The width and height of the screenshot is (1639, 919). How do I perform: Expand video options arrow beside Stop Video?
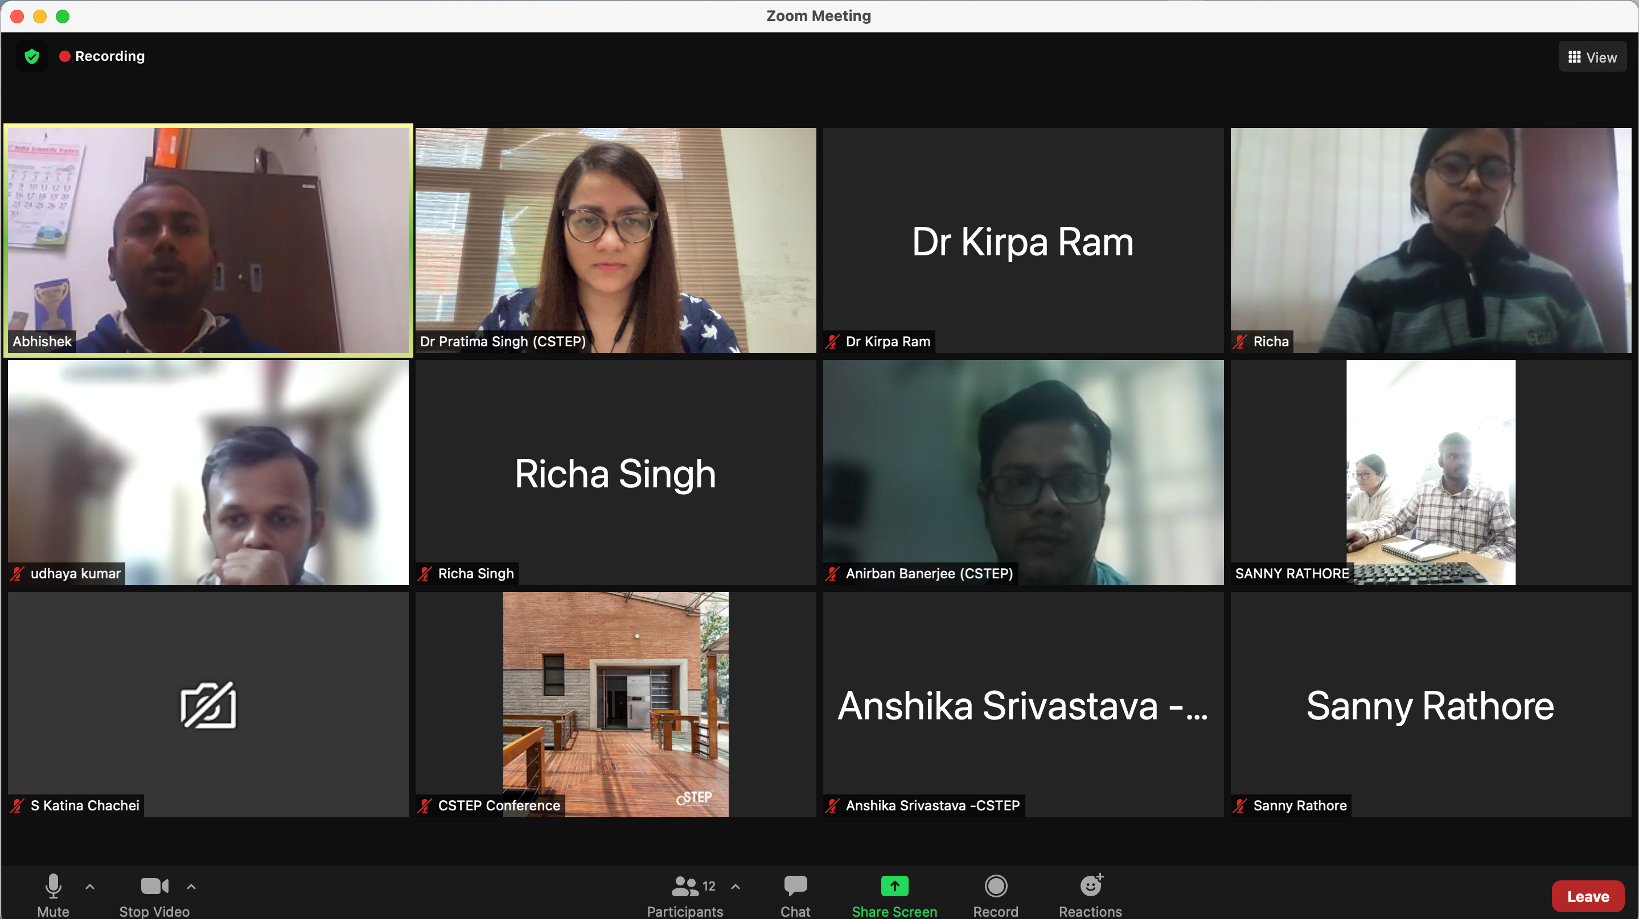[x=191, y=886]
